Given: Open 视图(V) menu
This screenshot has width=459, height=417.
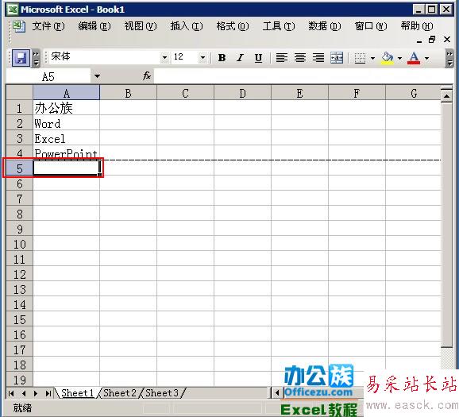Looking at the screenshot, I should coord(141,26).
